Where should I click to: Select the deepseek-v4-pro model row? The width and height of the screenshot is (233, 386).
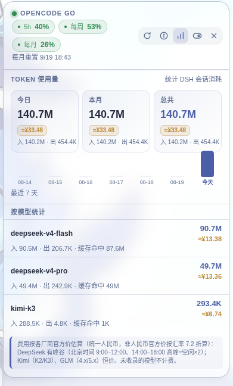[116, 276]
